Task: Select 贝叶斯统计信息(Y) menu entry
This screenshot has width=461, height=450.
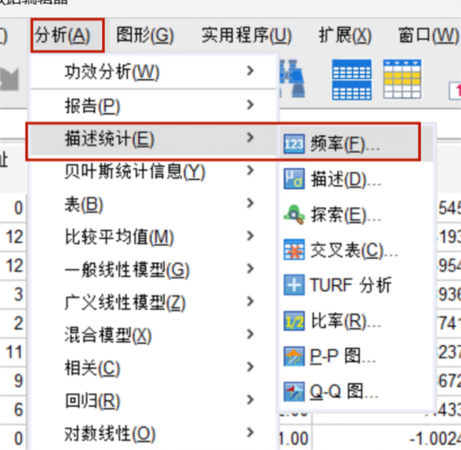Action: pos(154,171)
